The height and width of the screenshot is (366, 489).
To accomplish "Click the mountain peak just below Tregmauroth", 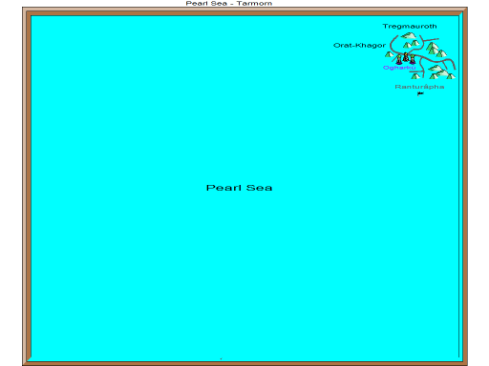I will point(409,35).
